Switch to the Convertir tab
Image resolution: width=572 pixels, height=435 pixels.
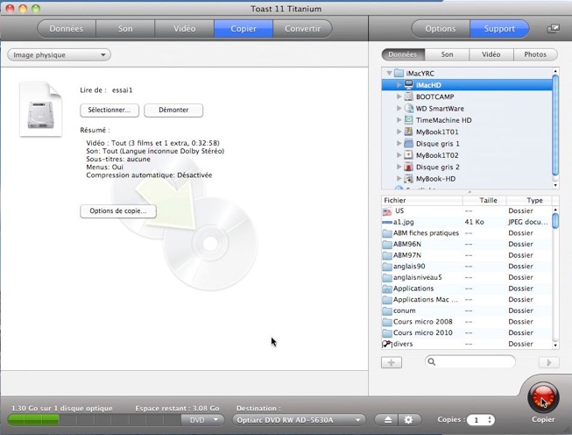click(x=302, y=28)
